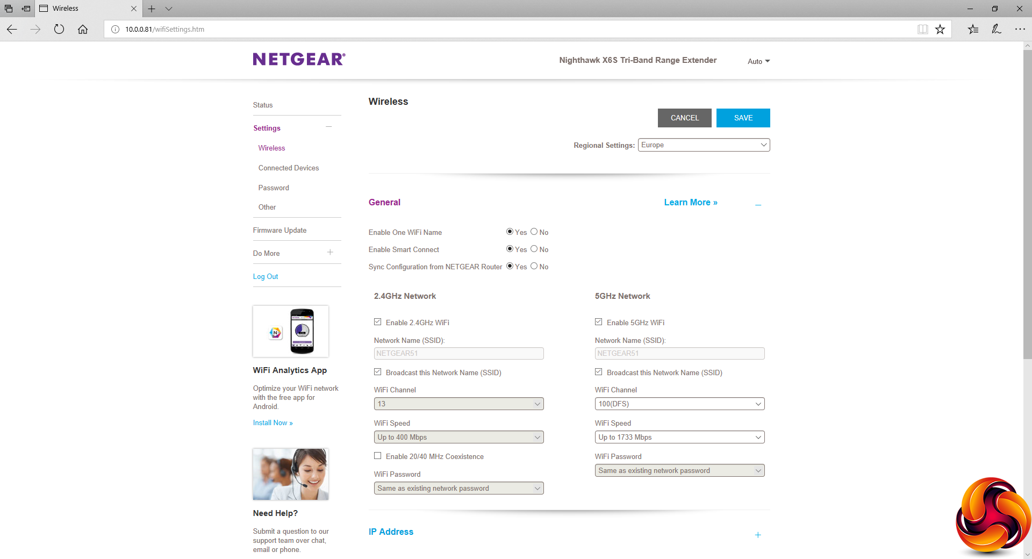
Task: Open the 5GHz WiFi Channel dropdown
Action: (679, 404)
